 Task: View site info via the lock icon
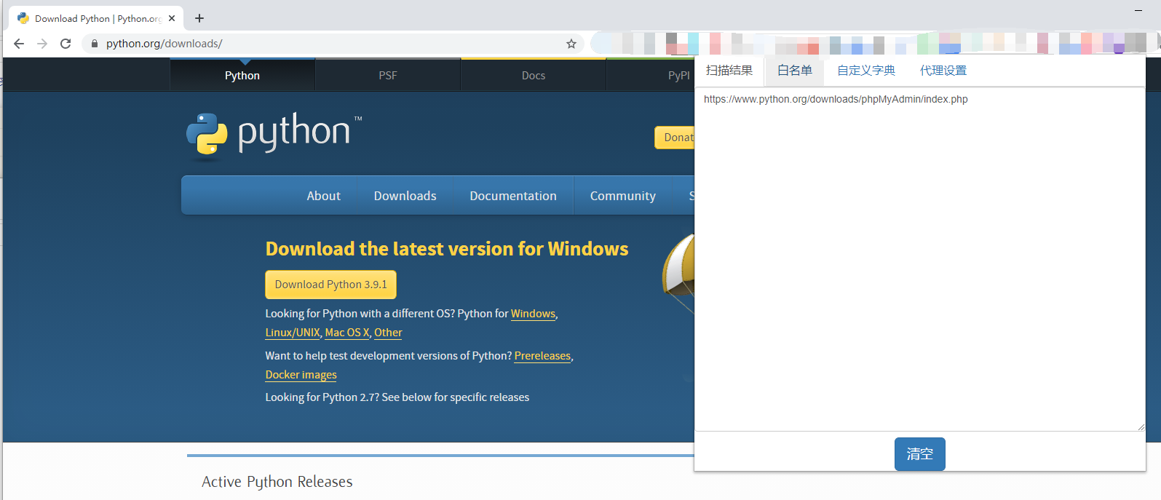coord(94,44)
